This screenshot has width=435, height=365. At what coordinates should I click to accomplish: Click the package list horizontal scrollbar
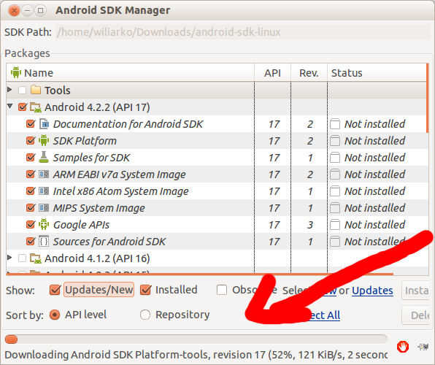point(200,274)
